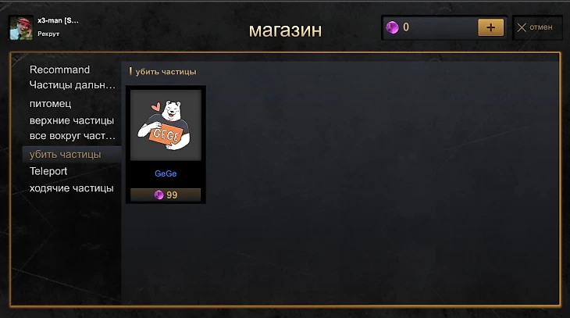Add currency with the gold plus button
Viewport: 570px width, 318px height.
[x=491, y=27]
